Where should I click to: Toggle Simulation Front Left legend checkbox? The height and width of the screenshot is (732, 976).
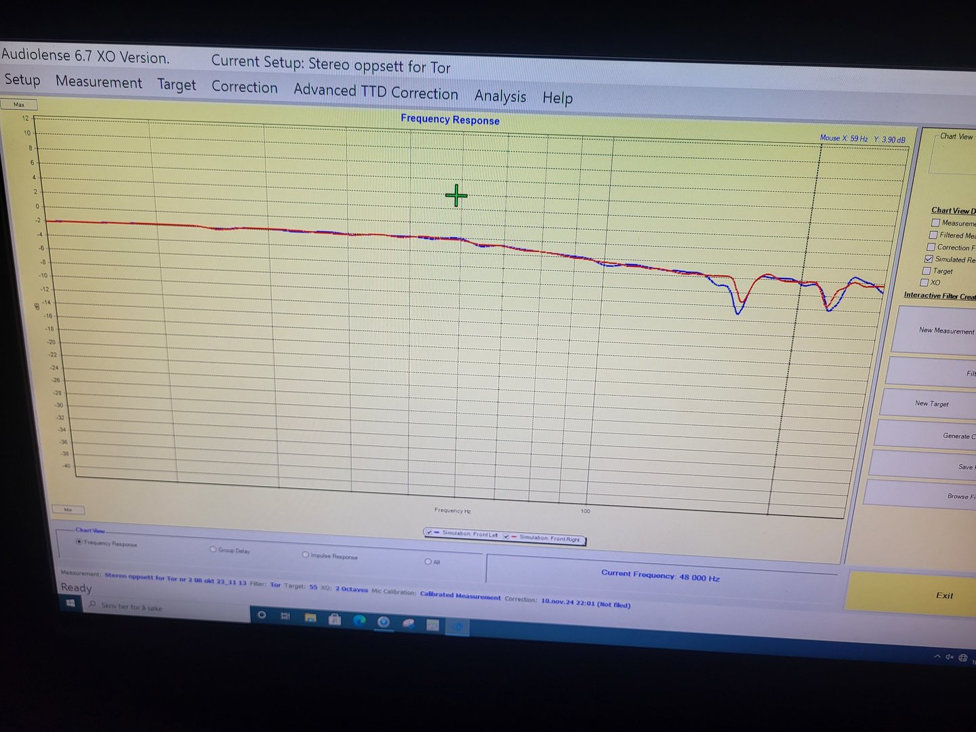429,533
